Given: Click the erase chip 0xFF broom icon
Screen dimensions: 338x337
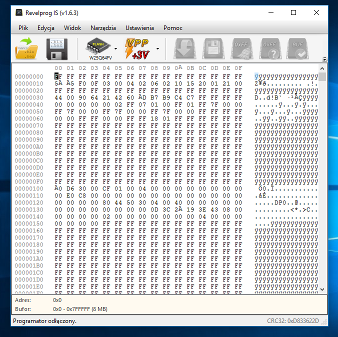Looking at the screenshot, I should tap(243, 48).
